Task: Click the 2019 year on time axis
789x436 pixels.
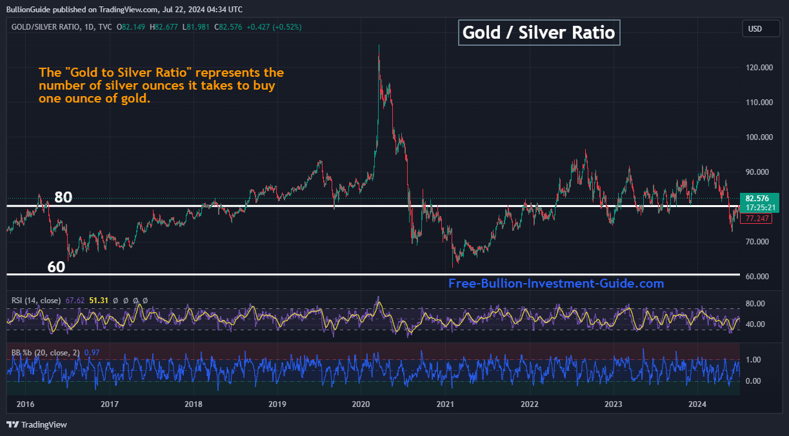Action: (277, 404)
